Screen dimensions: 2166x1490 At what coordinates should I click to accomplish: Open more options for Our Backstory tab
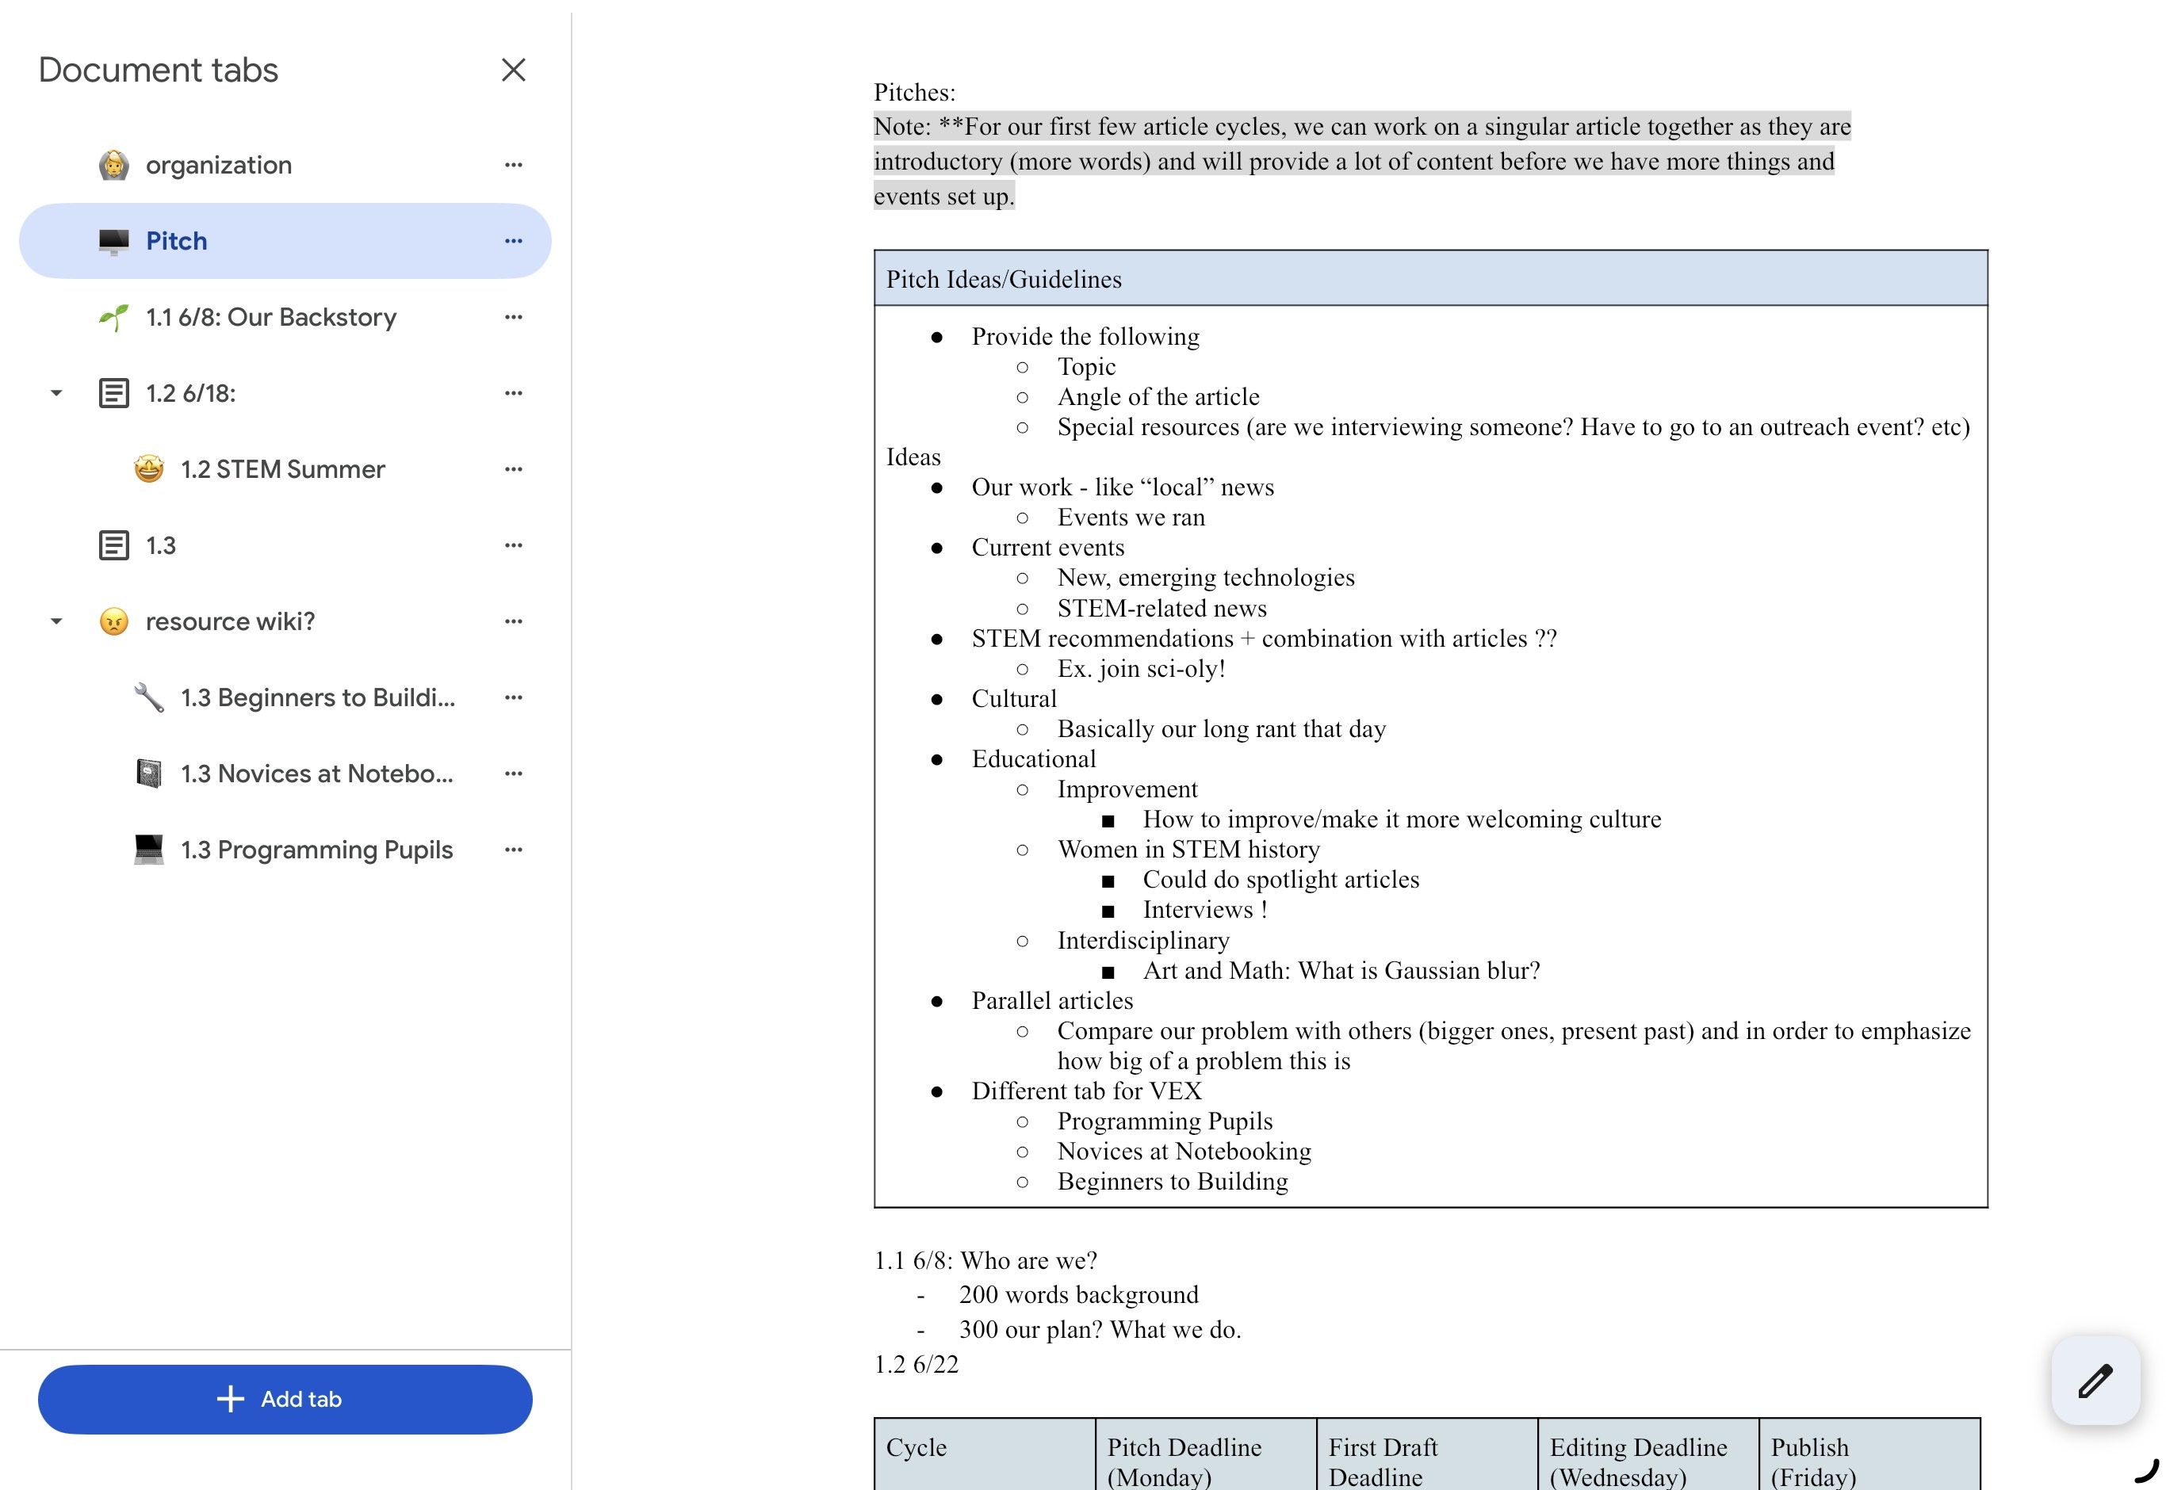(512, 318)
